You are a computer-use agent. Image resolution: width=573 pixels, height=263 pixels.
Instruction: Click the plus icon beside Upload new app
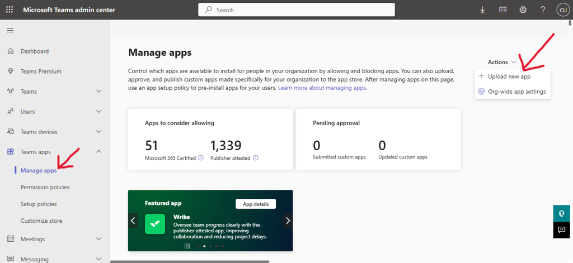(481, 76)
